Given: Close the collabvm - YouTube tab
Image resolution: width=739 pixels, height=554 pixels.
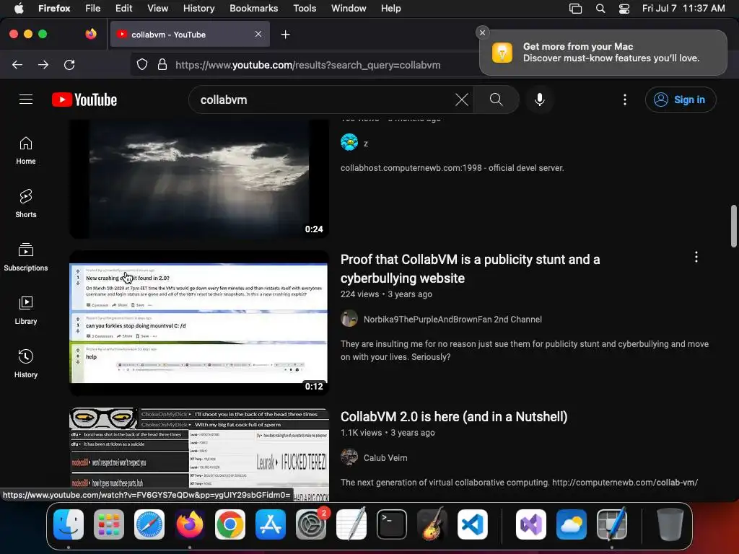Looking at the screenshot, I should click(258, 34).
